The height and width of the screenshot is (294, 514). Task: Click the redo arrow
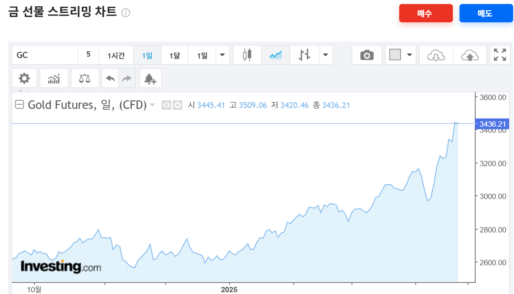[127, 78]
